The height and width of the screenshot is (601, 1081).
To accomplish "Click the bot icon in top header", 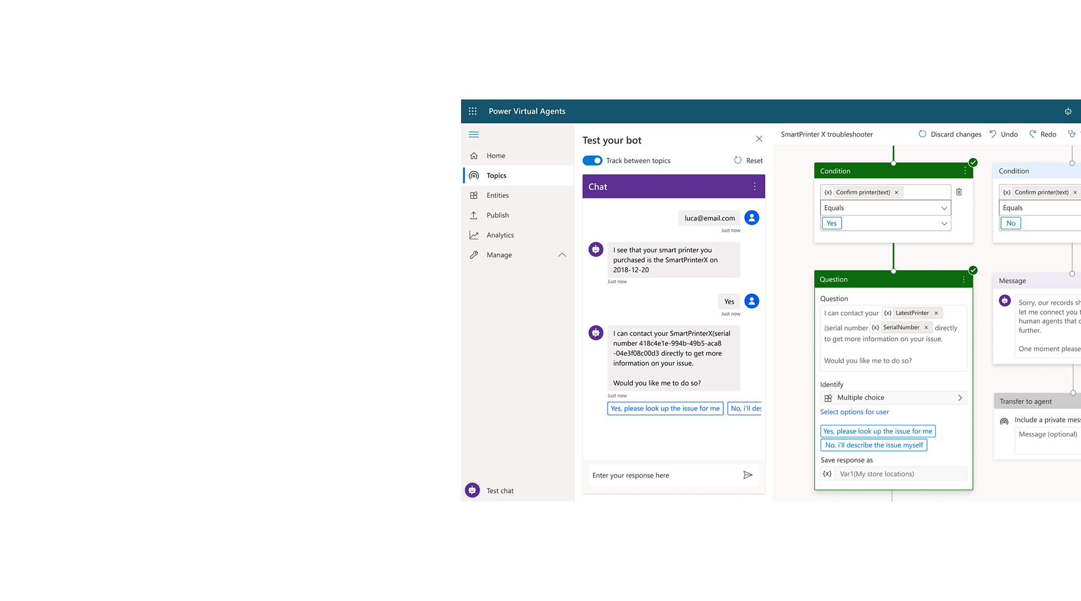I will coord(1068,111).
